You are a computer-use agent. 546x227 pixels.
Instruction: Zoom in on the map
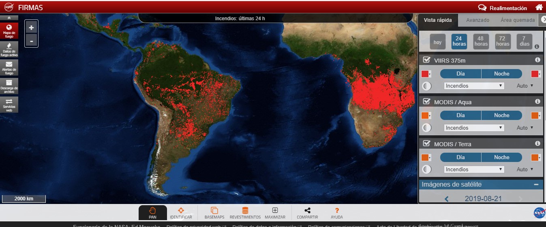[x=31, y=27]
